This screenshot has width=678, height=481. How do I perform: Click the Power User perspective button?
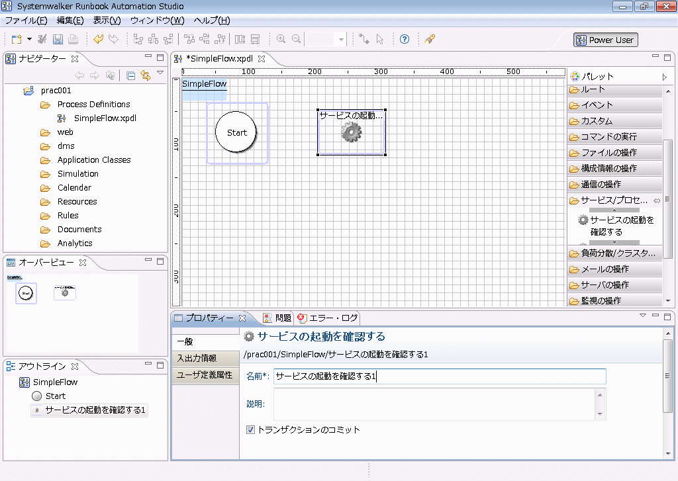coord(605,40)
